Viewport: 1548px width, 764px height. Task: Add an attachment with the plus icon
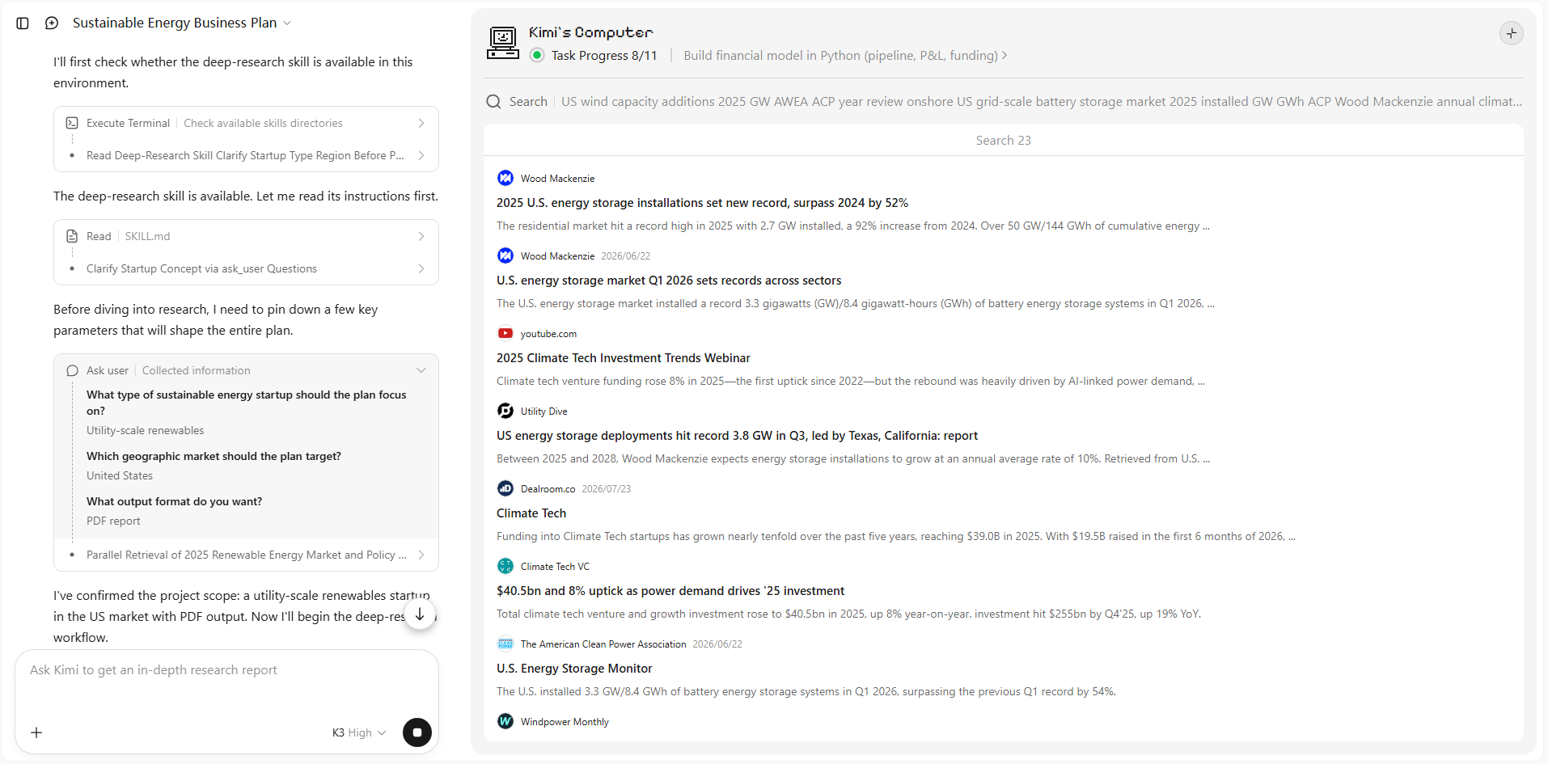(36, 732)
